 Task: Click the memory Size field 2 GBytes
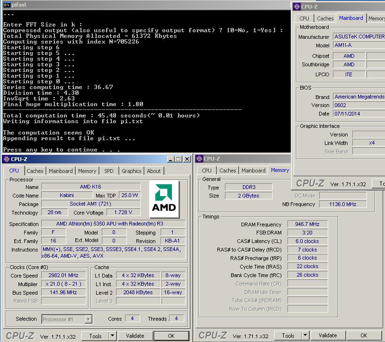(x=249, y=196)
